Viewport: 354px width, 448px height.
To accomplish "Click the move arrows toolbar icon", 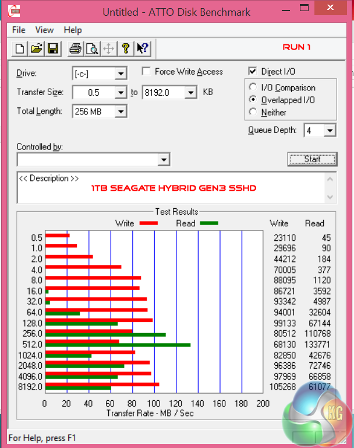I will click(x=109, y=48).
